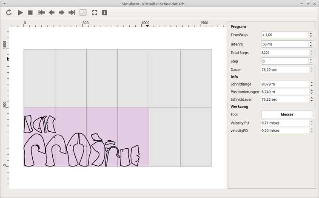
Task: Click the Schnittlänge field 8,079 m
Action: tap(285, 84)
